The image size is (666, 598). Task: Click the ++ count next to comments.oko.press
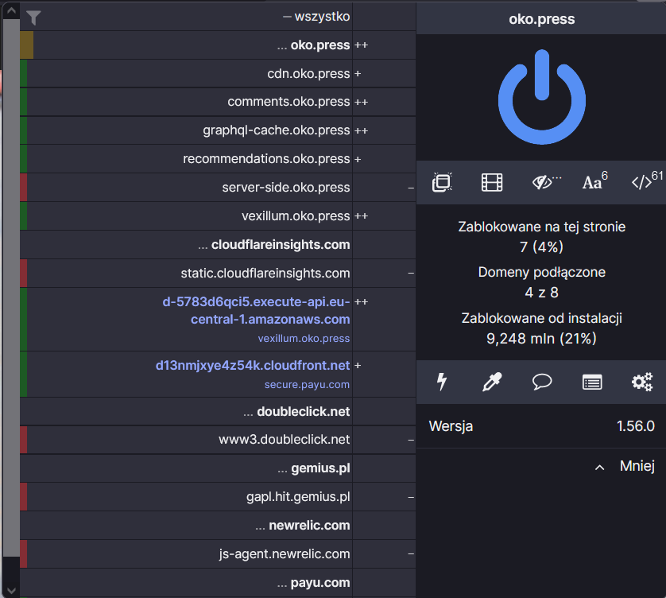click(x=362, y=102)
